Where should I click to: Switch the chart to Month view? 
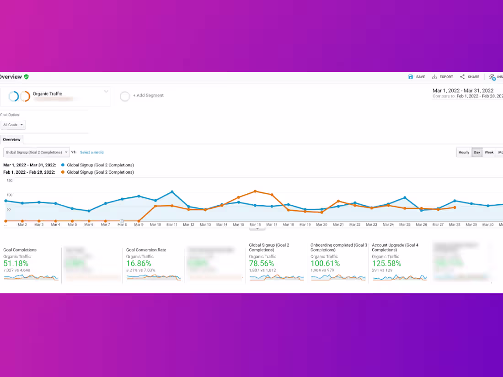(500, 152)
